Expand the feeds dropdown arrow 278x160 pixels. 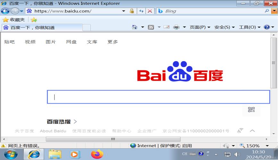tap(159, 27)
